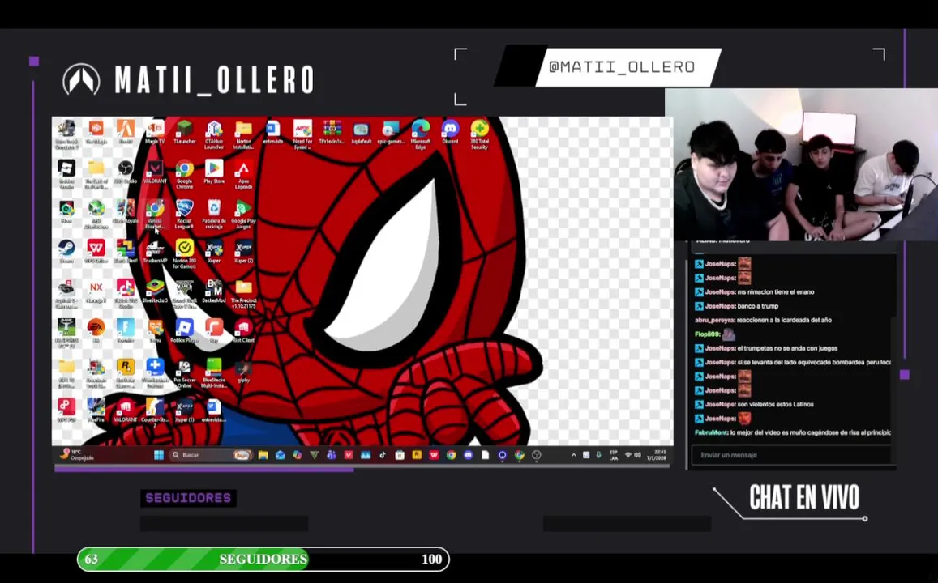
Task: Launch TruckersMP from the desktop
Action: (x=155, y=251)
